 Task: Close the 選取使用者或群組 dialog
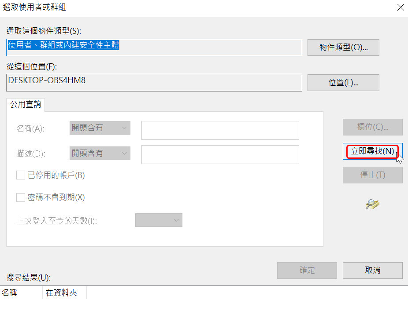click(x=400, y=7)
